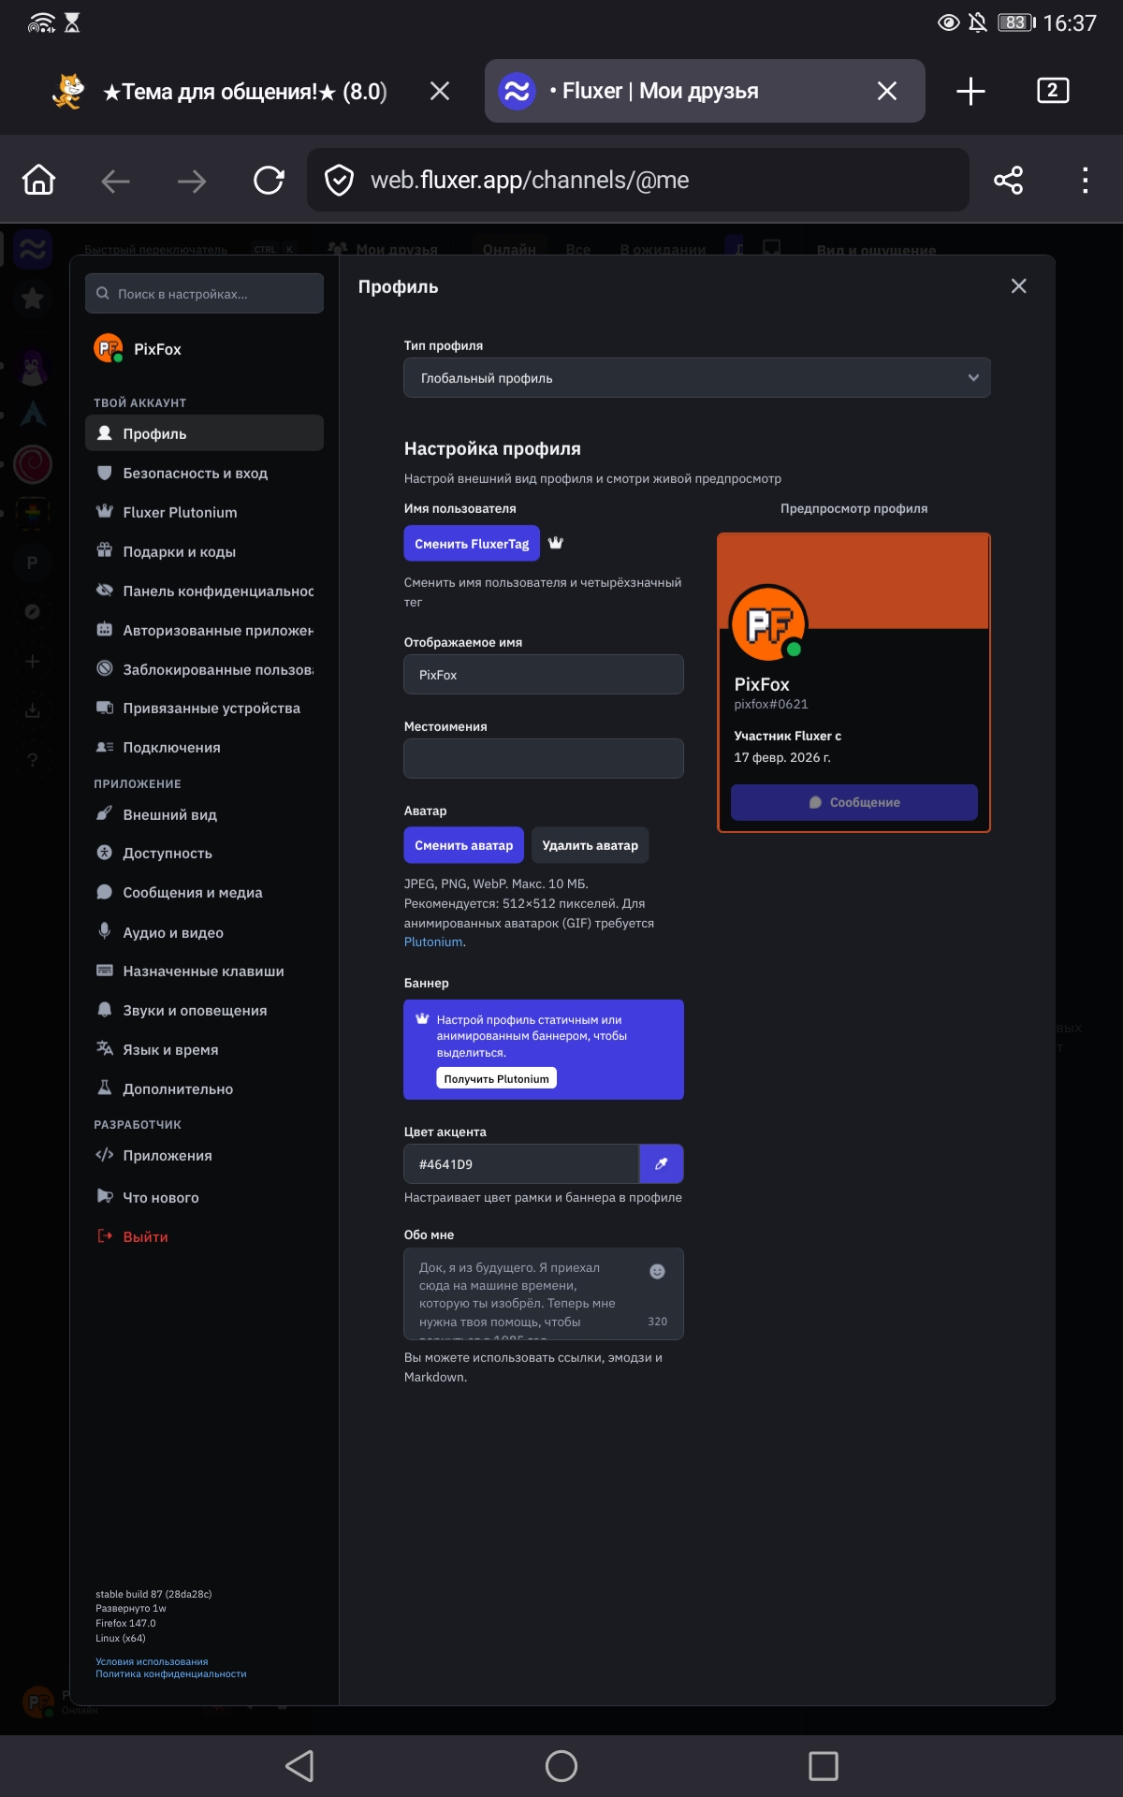The image size is (1123, 1797).
Task: Click Get Plutonium banner button
Action: [x=496, y=1079]
